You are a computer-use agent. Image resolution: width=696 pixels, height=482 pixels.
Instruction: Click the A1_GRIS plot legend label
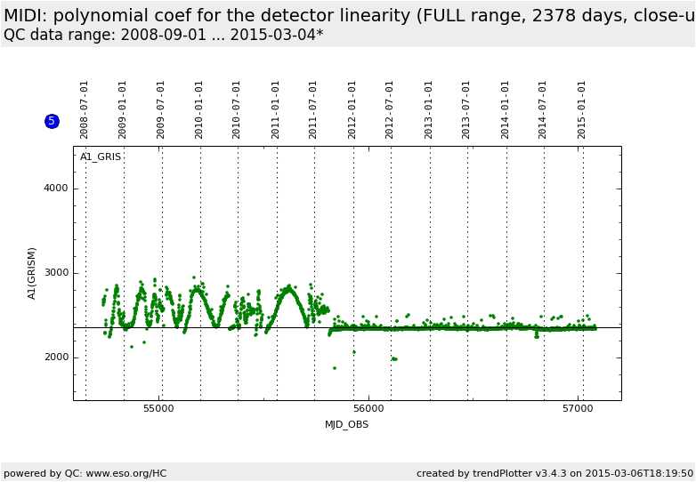tap(101, 157)
